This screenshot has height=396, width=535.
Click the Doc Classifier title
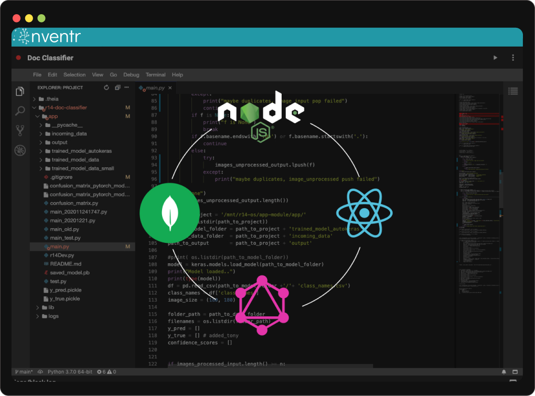pos(50,58)
